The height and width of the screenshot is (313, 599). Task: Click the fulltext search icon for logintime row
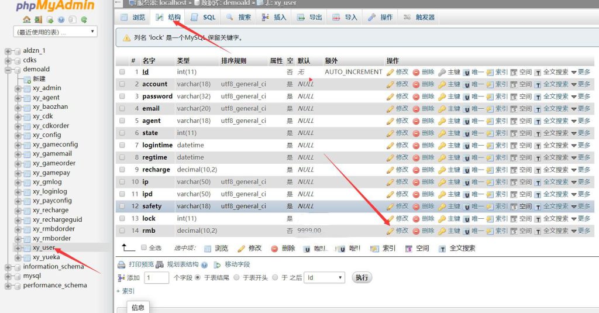click(538, 146)
